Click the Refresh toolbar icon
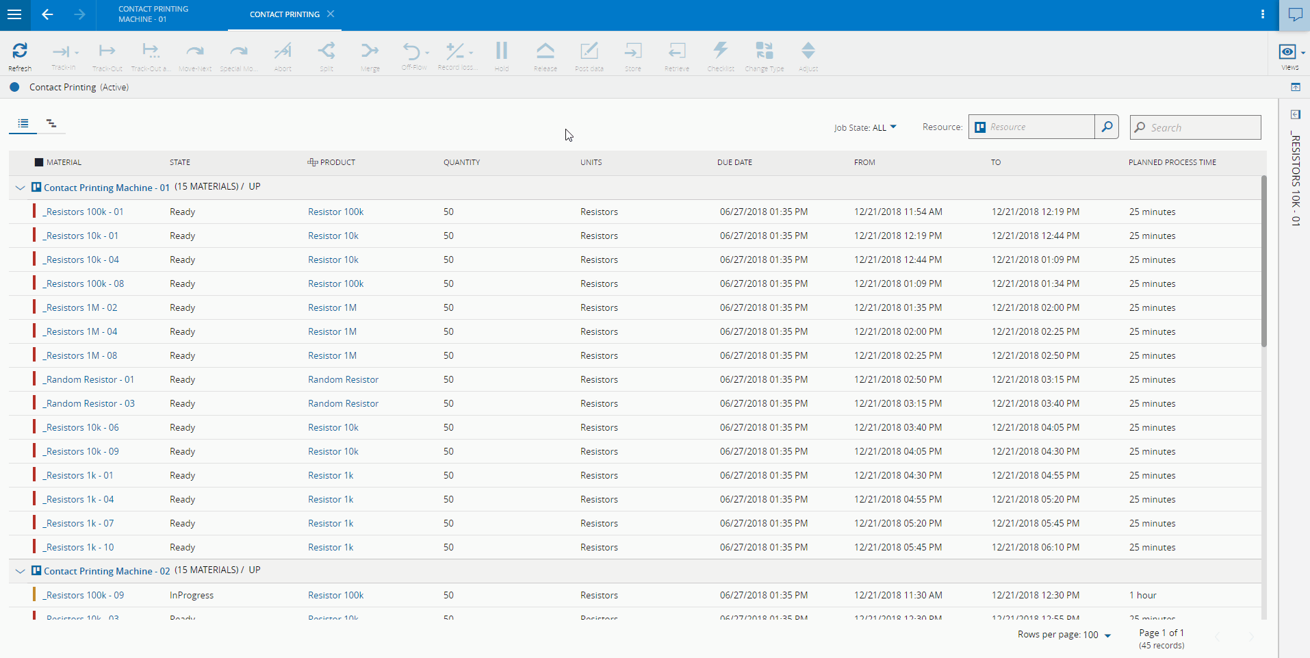The height and width of the screenshot is (658, 1310). pos(20,51)
